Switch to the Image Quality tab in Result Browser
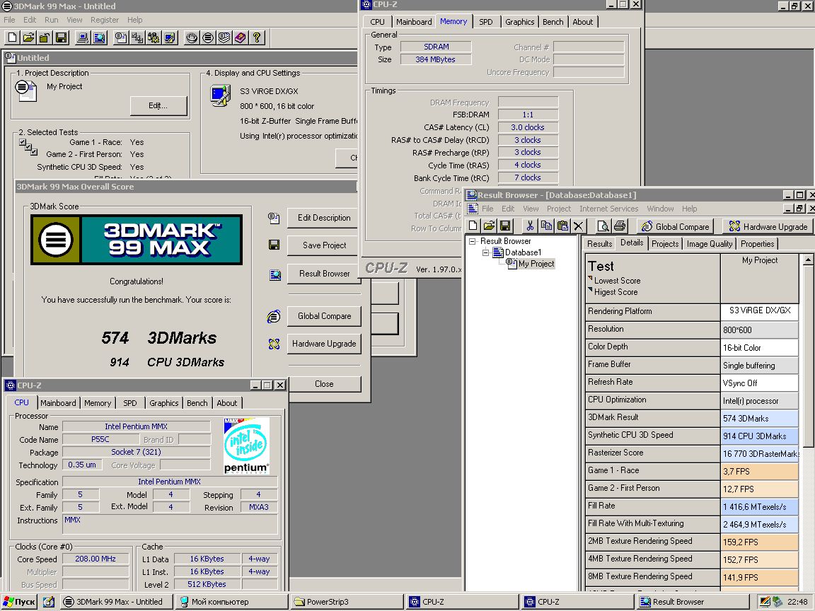Viewport: 815px width, 611px height. (x=709, y=244)
